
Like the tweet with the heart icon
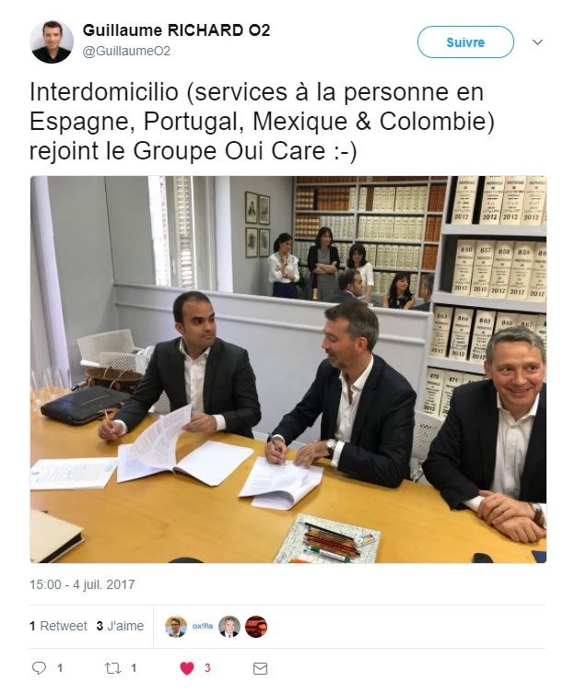coord(187,668)
